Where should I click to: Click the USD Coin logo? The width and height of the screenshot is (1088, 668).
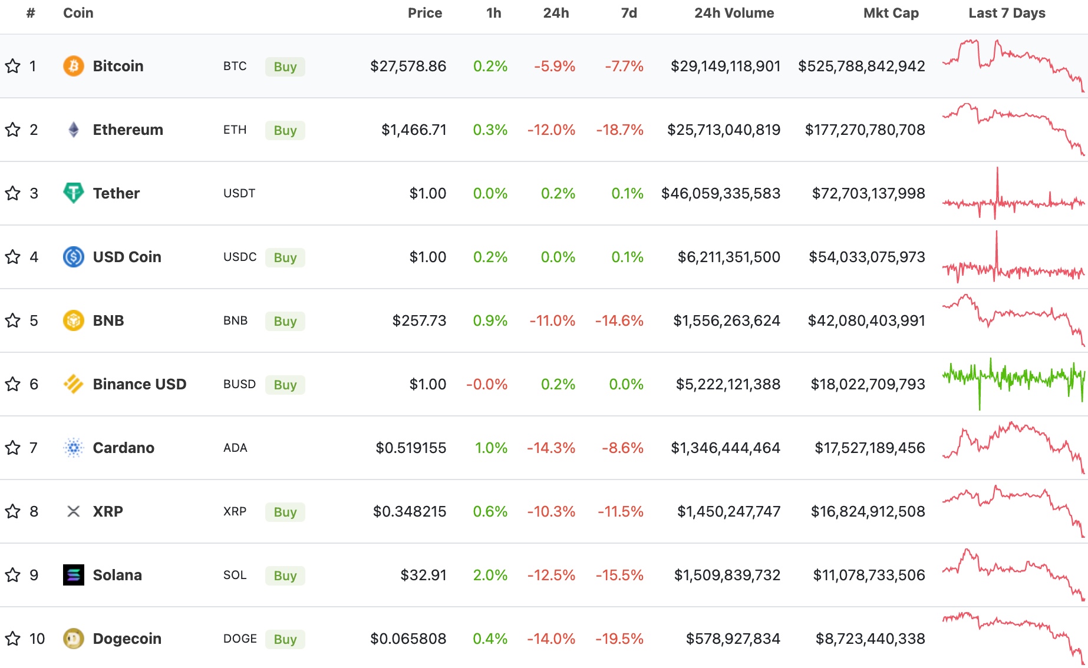click(x=72, y=257)
